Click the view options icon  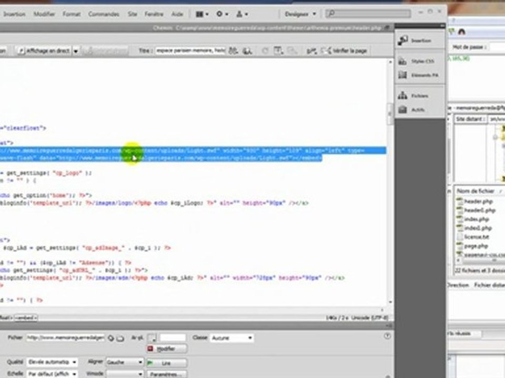pos(278,50)
